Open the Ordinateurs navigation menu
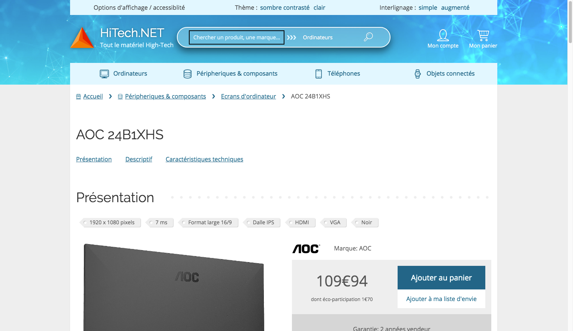The height and width of the screenshot is (331, 573). 123,74
